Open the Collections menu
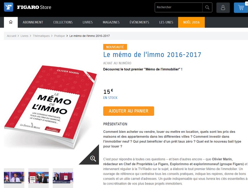The height and width of the screenshot is (188, 248). coord(63,22)
